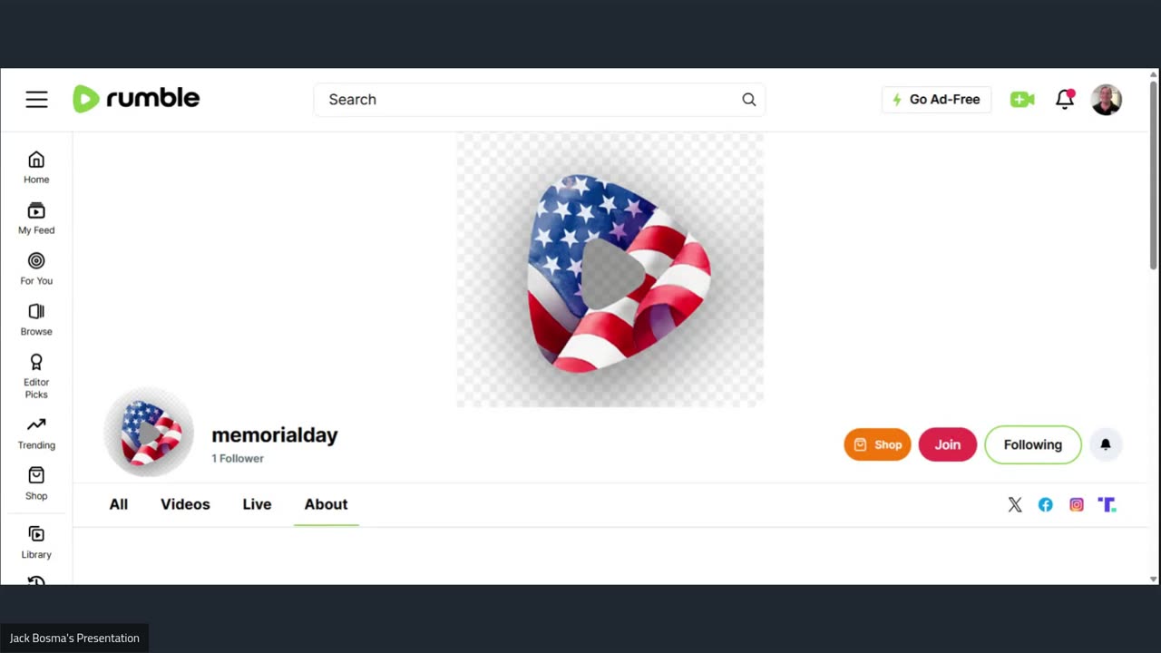Open Browse in sidebar
The image size is (1161, 653).
pyautogui.click(x=36, y=320)
